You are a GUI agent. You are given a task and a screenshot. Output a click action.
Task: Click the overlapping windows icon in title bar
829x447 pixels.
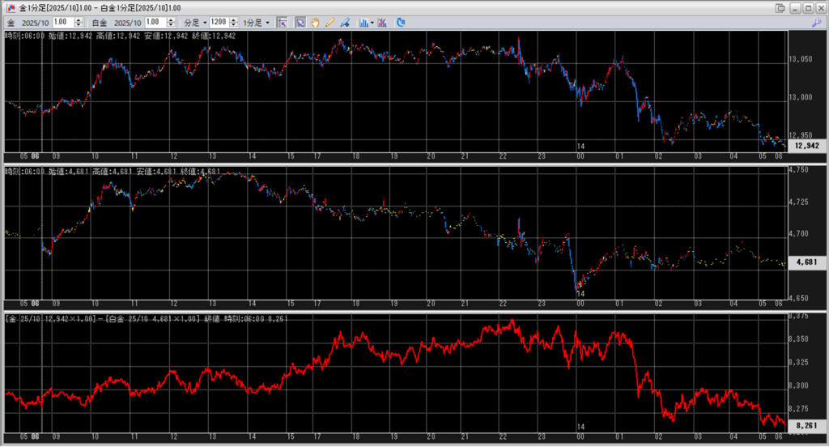pos(780,7)
